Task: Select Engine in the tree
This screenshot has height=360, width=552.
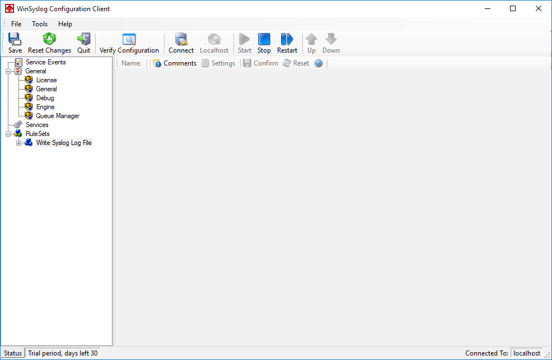Action: [x=45, y=107]
